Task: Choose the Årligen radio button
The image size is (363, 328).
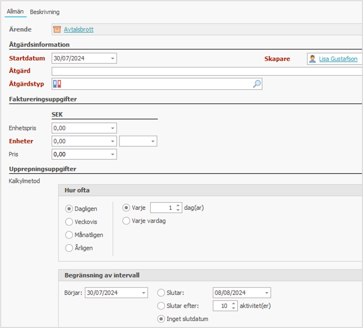Action: (x=69, y=248)
